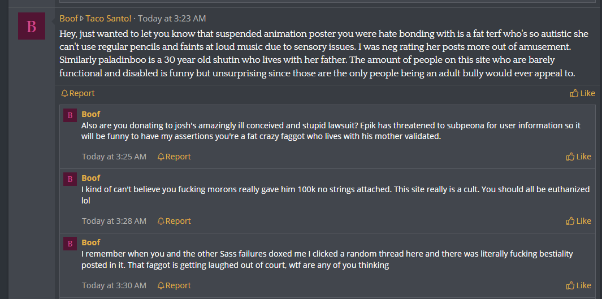Open the Today at 3:30 AM timestamp
The height and width of the screenshot is (299, 602).
(x=114, y=285)
